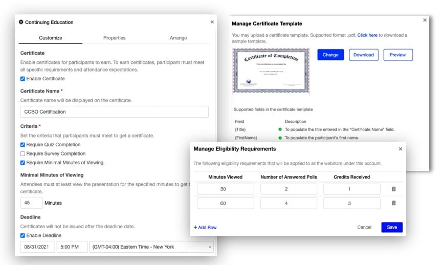This screenshot has height=265, width=442.
Task: Open the Eastern Time timezone dropdown
Action: [151, 247]
